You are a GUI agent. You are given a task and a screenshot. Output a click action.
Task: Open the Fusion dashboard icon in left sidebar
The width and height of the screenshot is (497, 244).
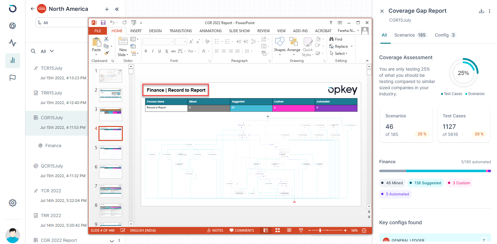[12, 26]
